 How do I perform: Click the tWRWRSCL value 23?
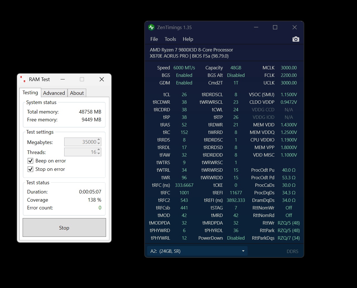(x=236, y=102)
